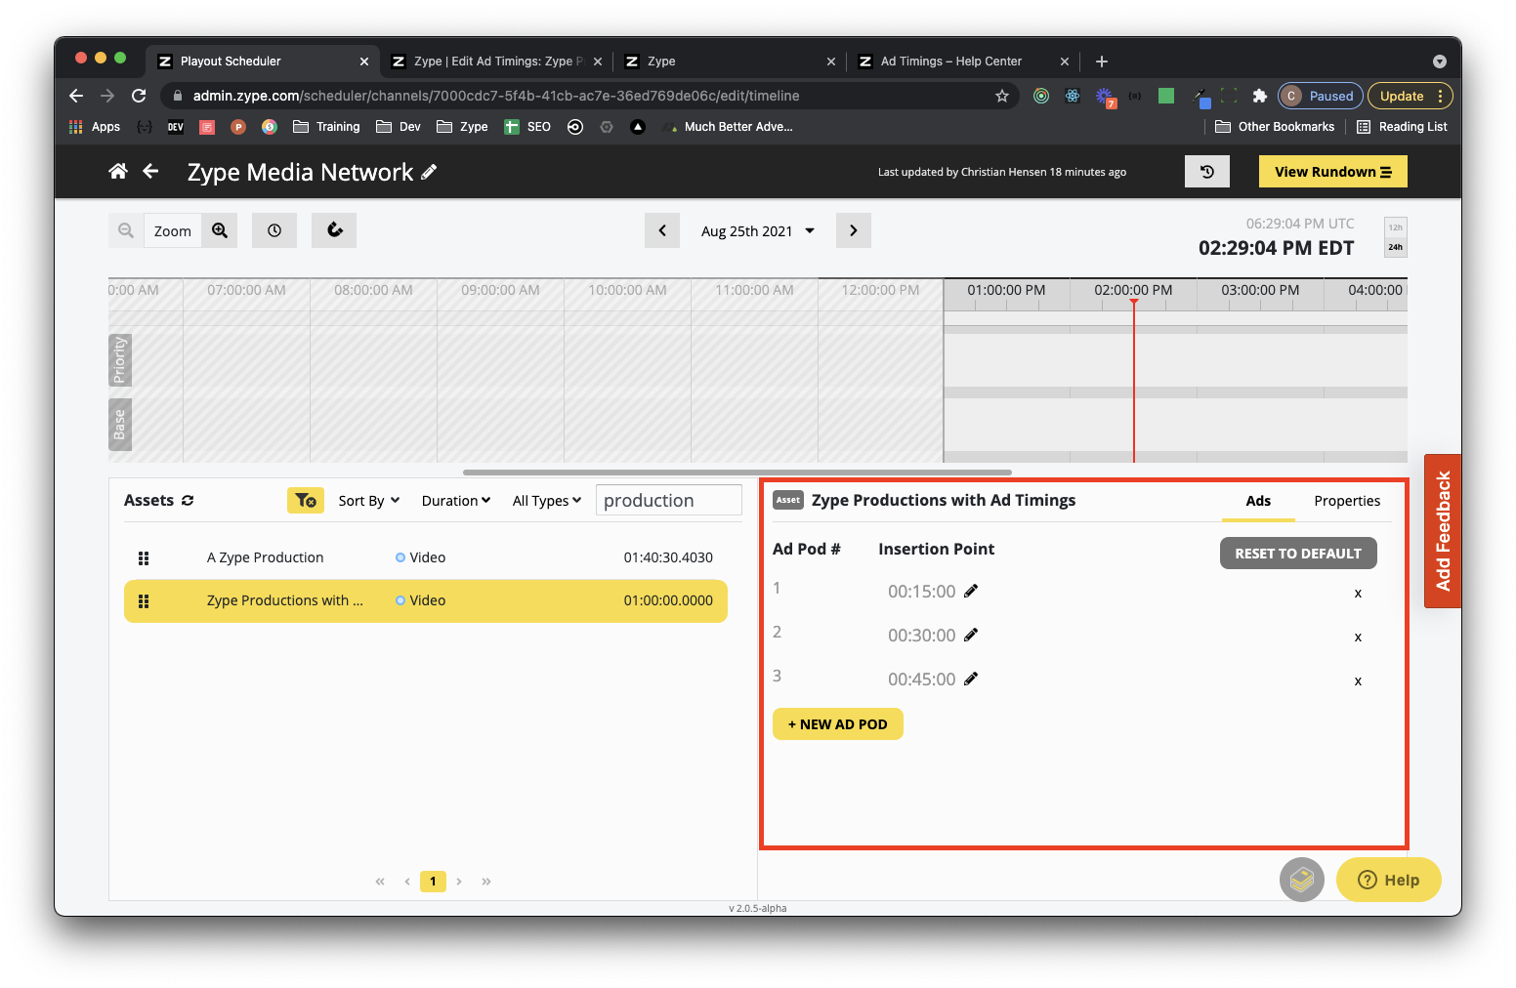Go to the home page via house icon

[x=118, y=172]
